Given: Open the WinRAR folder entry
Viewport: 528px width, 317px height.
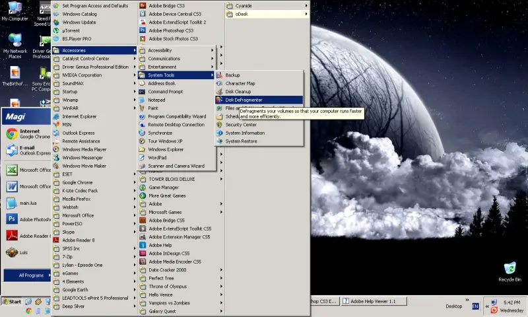Looking at the screenshot, I should 94,108.
